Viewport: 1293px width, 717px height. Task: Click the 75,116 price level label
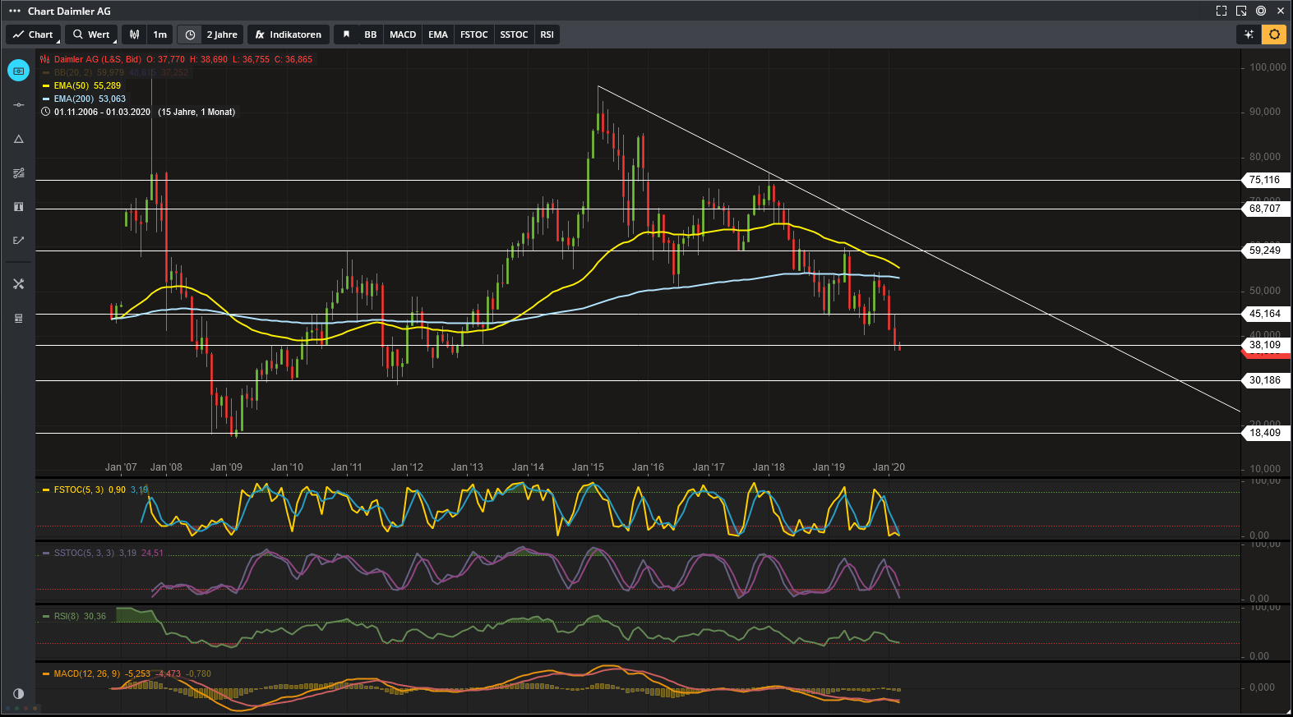(x=1264, y=180)
